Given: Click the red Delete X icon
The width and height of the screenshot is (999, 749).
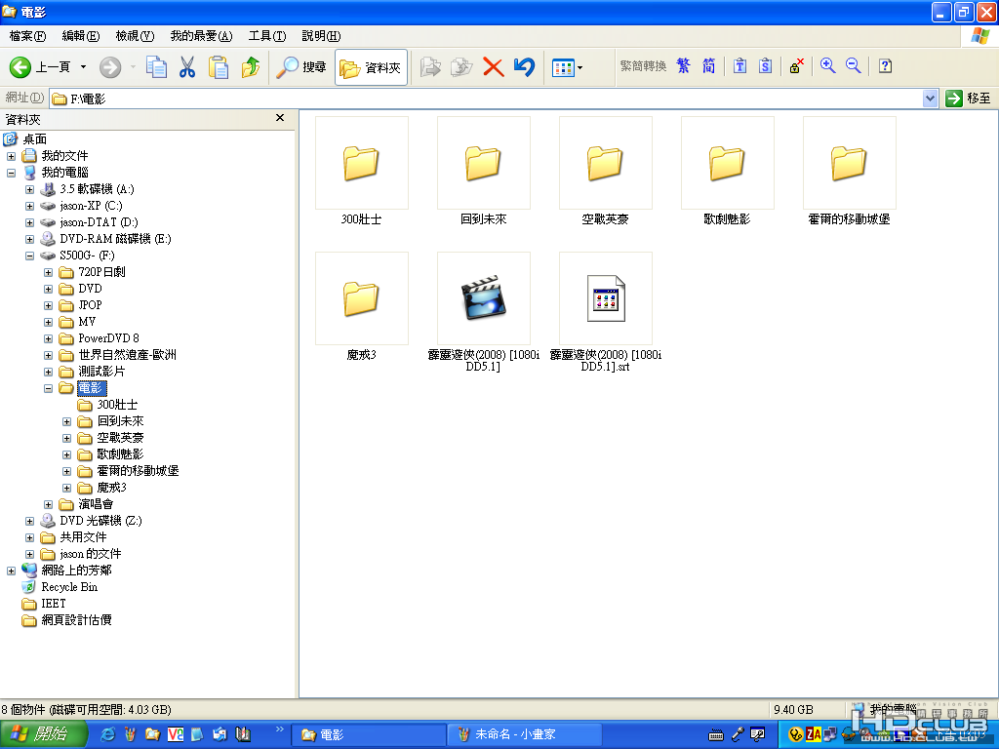Looking at the screenshot, I should [x=493, y=67].
